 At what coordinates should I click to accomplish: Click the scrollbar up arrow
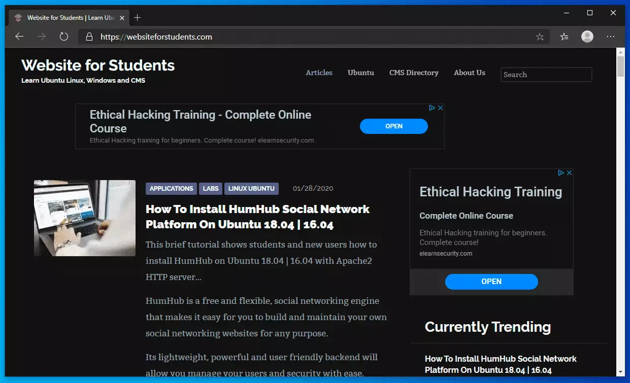pos(620,52)
